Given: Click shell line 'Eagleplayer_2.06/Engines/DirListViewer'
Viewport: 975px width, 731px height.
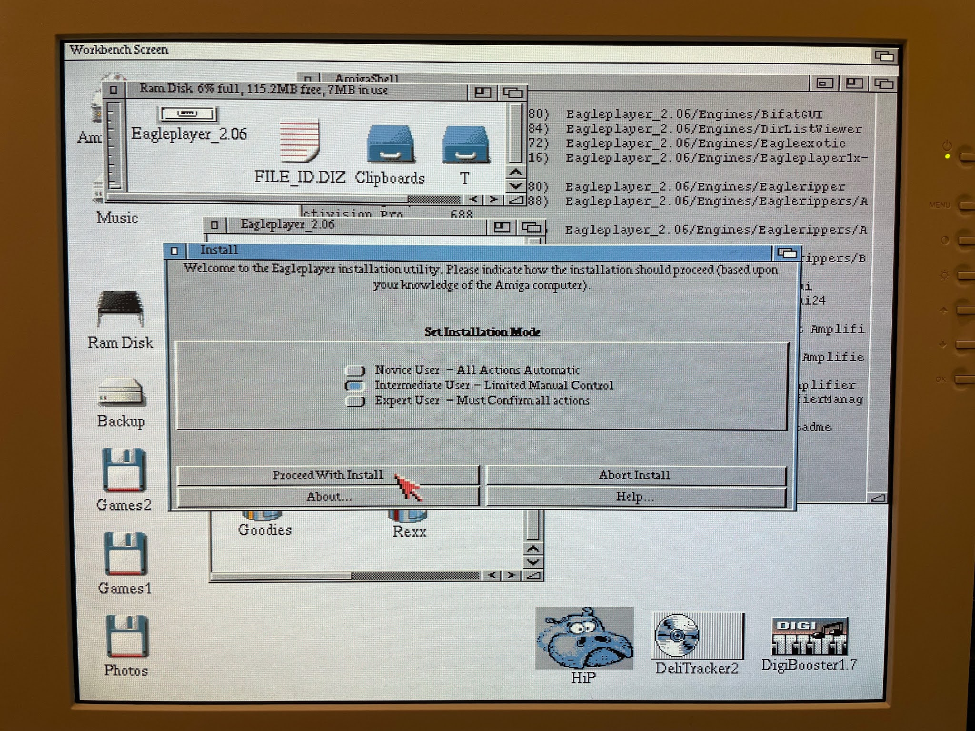Looking at the screenshot, I should point(714,129).
